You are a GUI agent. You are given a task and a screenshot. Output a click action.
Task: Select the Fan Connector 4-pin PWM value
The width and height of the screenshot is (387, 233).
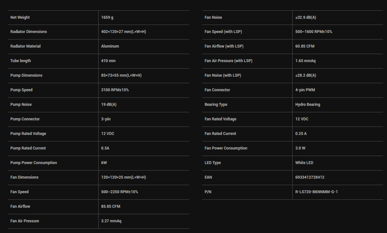(305, 90)
